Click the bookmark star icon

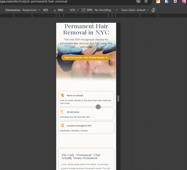[x=146, y=1]
